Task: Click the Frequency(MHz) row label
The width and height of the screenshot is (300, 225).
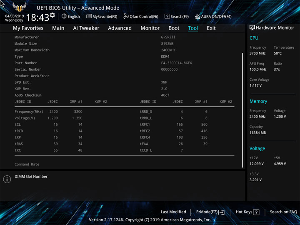Action: pyautogui.click(x=29, y=112)
